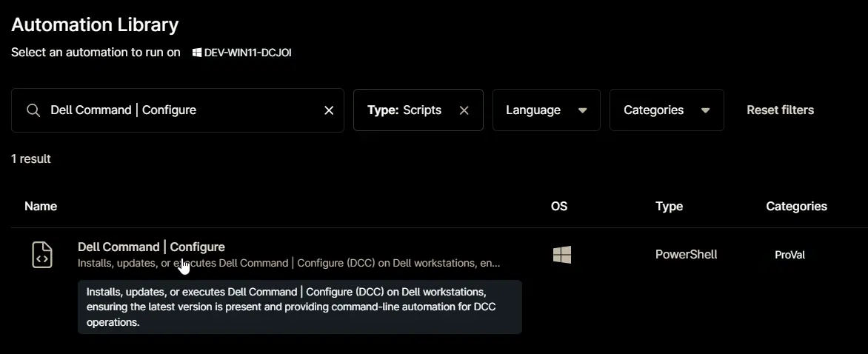Click the Type: Scripts filter chip
Viewport: 868px width, 354px height.
(x=418, y=110)
